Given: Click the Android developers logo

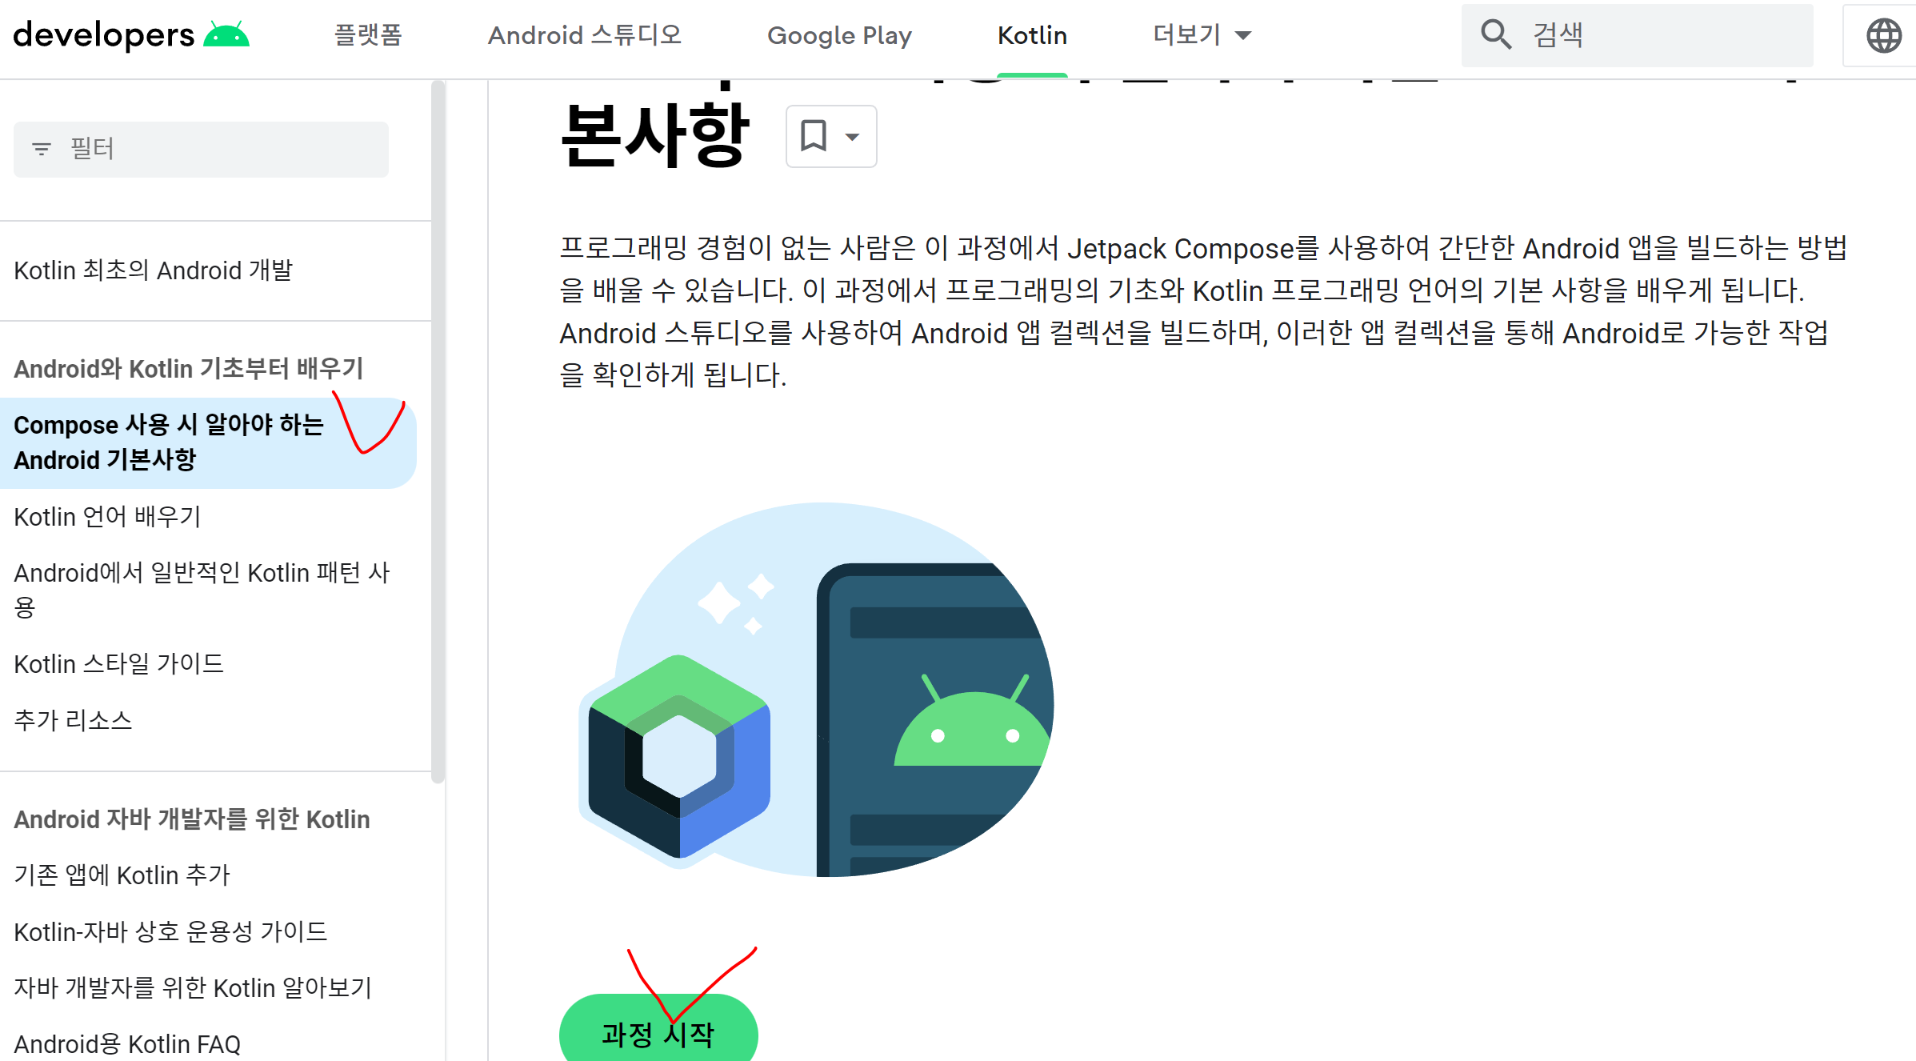Looking at the screenshot, I should point(131,35).
